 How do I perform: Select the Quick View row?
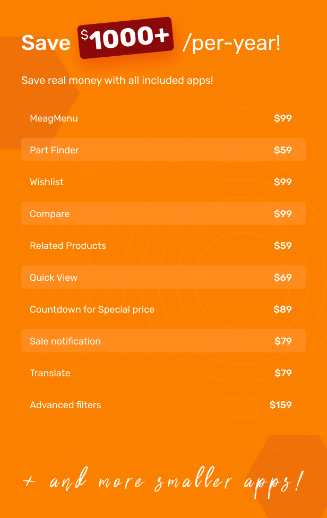[x=164, y=277]
